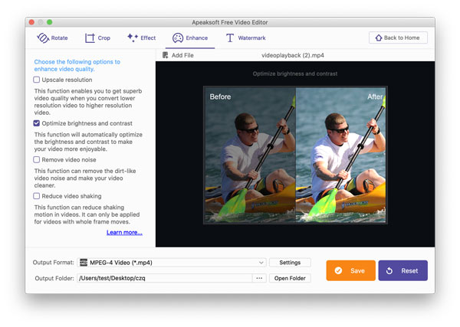This screenshot has width=460, height=327.
Task: Click the MPEG-4 Video (*.mp4) text
Action: [x=121, y=263]
